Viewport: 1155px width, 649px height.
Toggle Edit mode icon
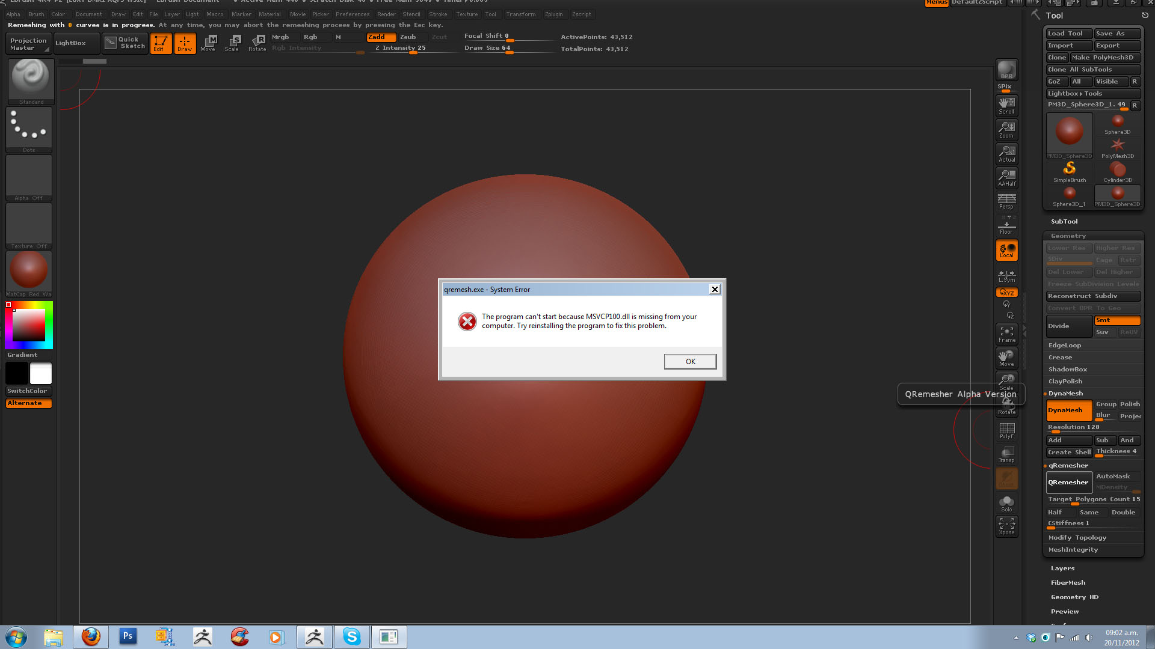161,43
